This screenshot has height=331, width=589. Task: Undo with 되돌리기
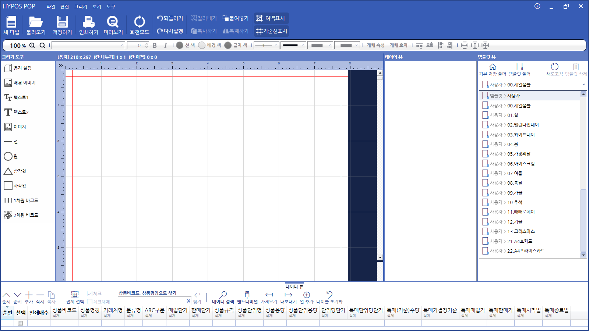tap(170, 18)
